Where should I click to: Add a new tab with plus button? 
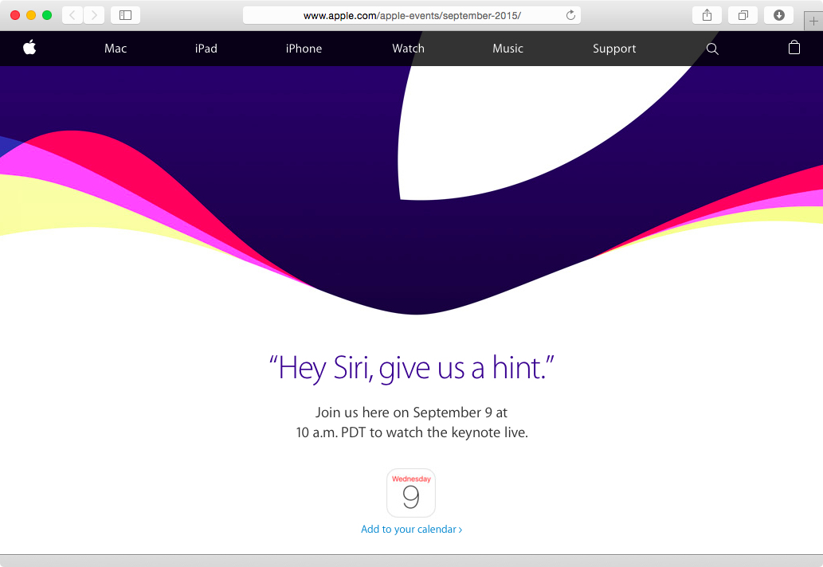(x=813, y=22)
